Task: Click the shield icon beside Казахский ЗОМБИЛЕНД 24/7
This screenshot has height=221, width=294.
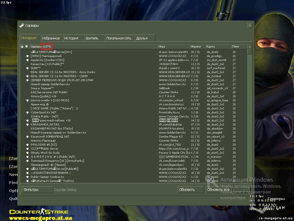Action: coord(27,137)
